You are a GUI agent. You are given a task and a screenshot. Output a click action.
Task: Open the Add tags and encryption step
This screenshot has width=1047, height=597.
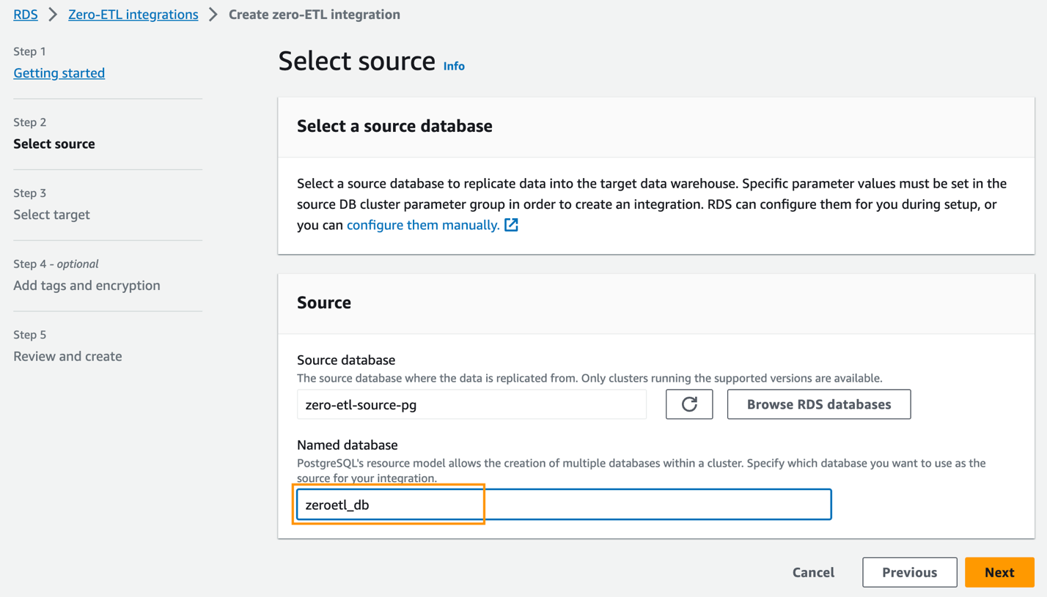pyautogui.click(x=87, y=286)
